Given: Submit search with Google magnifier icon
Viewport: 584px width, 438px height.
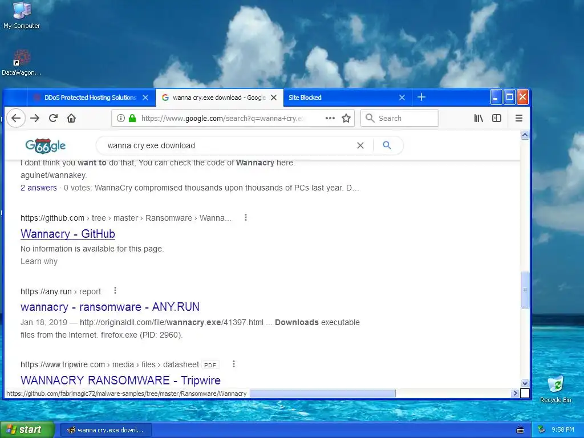Looking at the screenshot, I should click(387, 145).
